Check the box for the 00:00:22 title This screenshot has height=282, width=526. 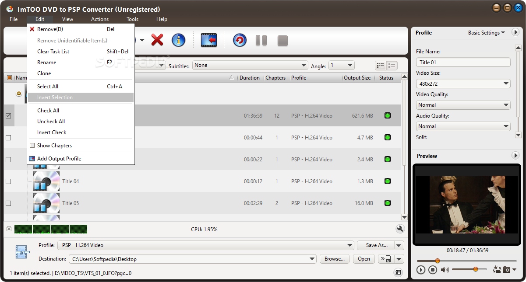pos(8,160)
